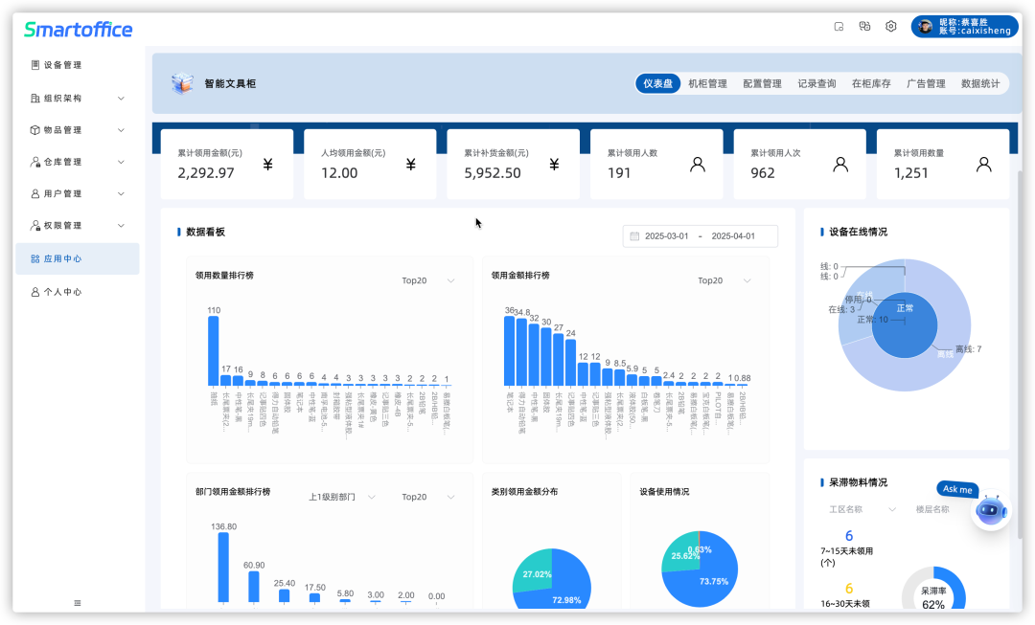1035x625 pixels.
Task: Click the 组织架构 sidebar icon
Action: pos(35,99)
